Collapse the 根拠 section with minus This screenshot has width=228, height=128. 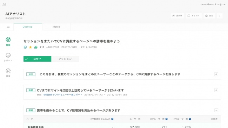pyautogui.click(x=216, y=110)
